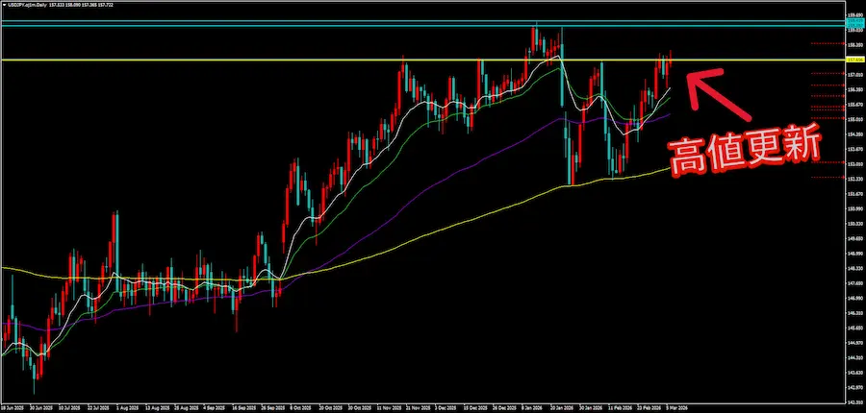Click the triangle arrow beside USDJPY title
Screen dimensions: 866x413
tap(4, 5)
